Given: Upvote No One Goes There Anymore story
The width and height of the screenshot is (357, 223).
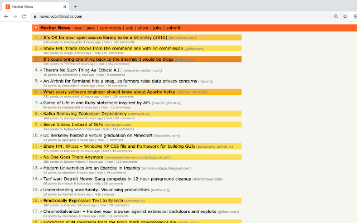Looking at the screenshot, I should [x=41, y=157].
